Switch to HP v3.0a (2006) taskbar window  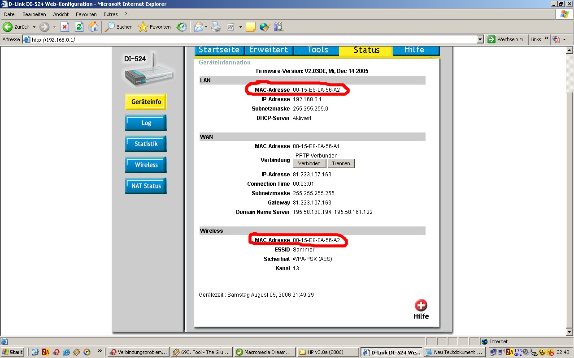[328, 352]
